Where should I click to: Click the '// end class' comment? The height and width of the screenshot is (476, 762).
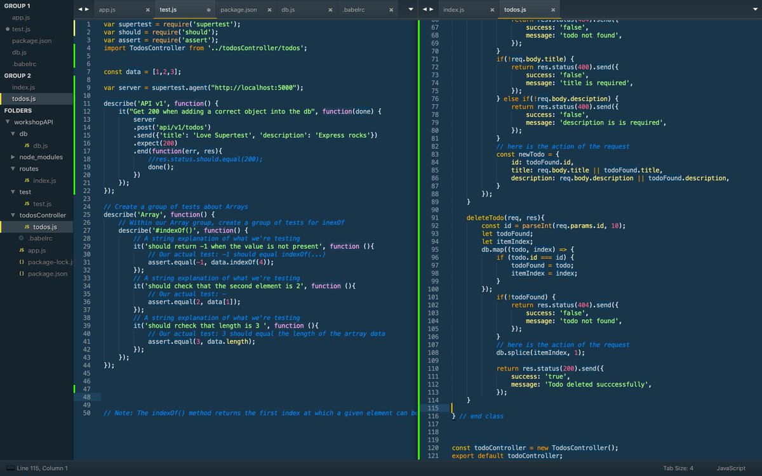click(481, 416)
